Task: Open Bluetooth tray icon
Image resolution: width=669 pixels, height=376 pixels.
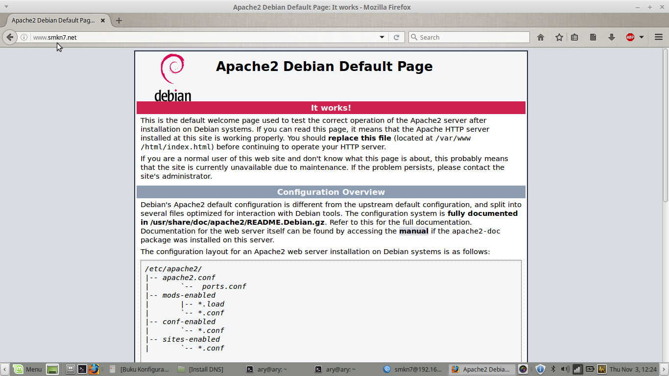Action: coord(553,369)
